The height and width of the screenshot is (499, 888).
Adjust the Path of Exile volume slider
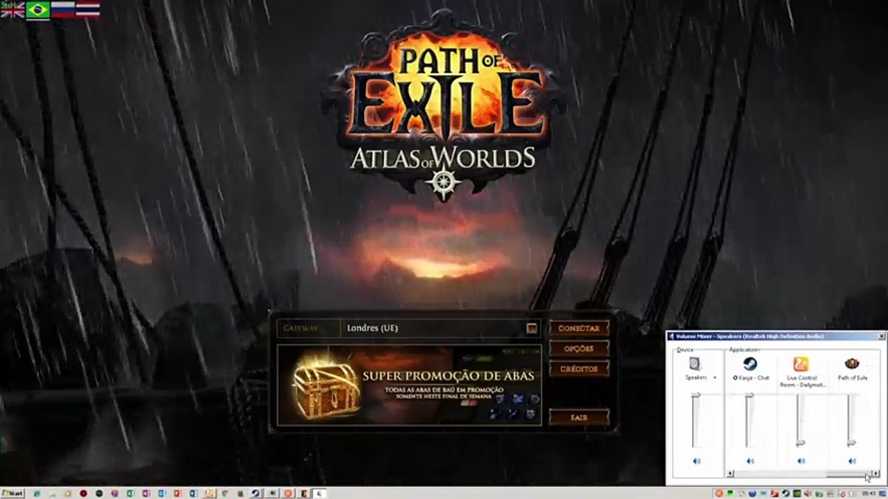point(851,443)
